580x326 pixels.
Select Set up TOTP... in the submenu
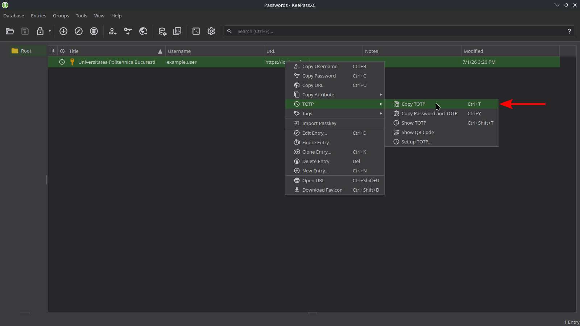(x=442, y=142)
